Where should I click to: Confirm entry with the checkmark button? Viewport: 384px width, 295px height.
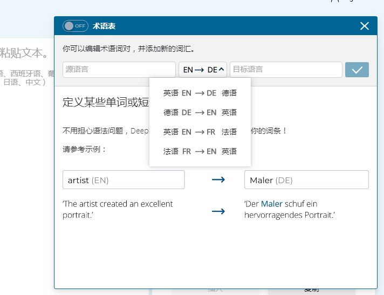[x=357, y=70]
